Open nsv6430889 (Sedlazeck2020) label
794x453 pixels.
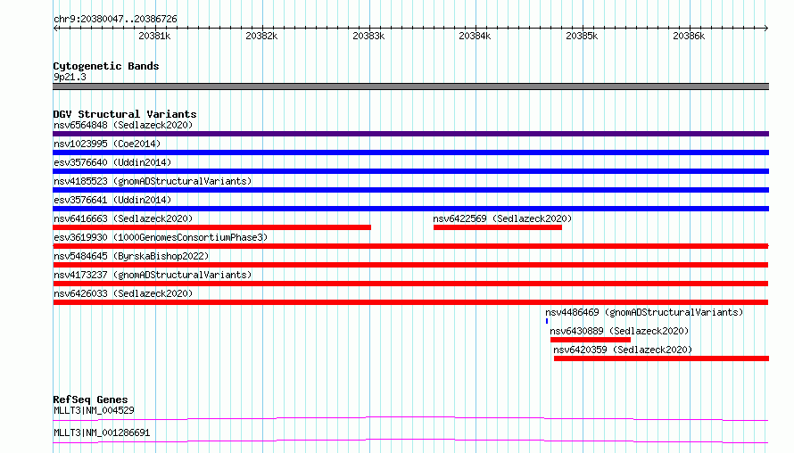[619, 331]
